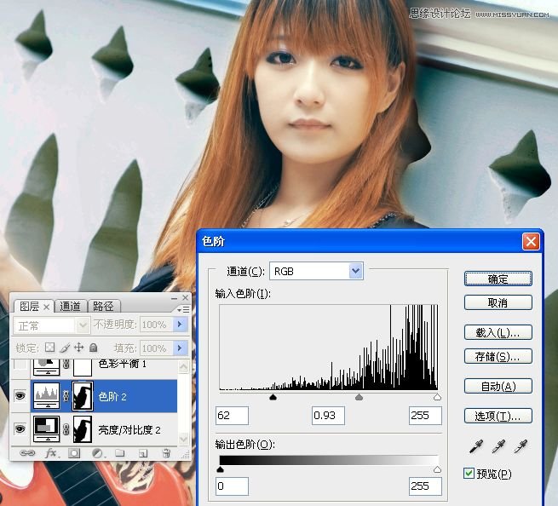The width and height of the screenshot is (558, 506).
Task: Expand the 不透明度 opacity slider arrow
Action: [179, 325]
